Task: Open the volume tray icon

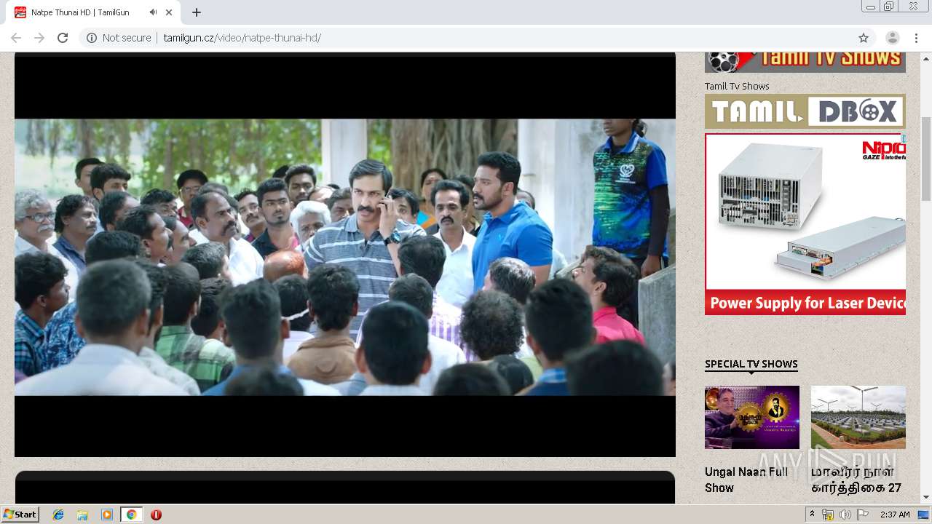Action: pos(845,515)
